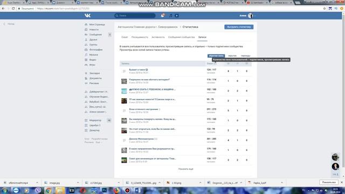Open post thumbnail with reach 99 / 79
Viewport: 345px width, 194px height.
click(x=124, y=101)
